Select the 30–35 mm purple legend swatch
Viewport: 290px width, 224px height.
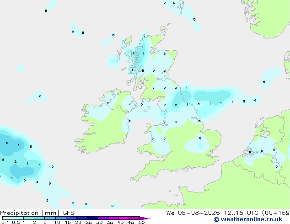[x=103, y=218]
